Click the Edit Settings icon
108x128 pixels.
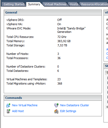pos(56,111)
